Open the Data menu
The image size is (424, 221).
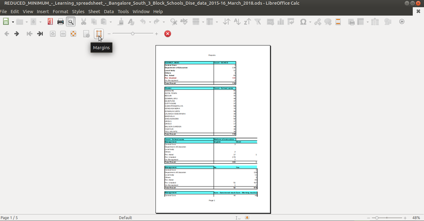click(x=109, y=12)
